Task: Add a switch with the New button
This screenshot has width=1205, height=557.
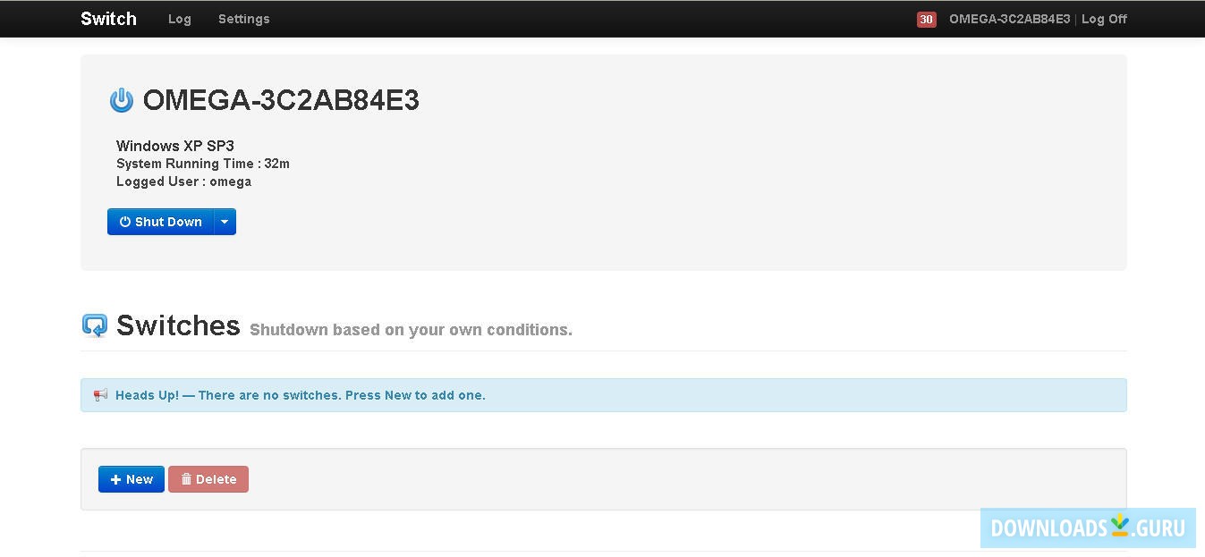Action: 132,479
